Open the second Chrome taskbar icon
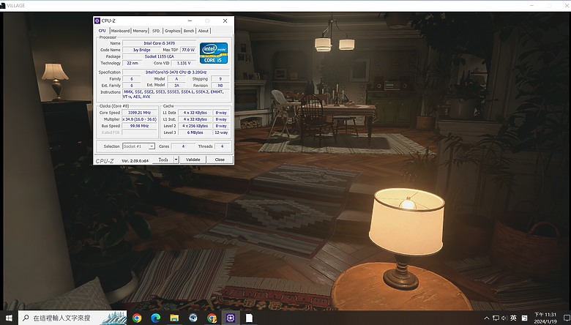This screenshot has width=571, height=325. [212, 318]
